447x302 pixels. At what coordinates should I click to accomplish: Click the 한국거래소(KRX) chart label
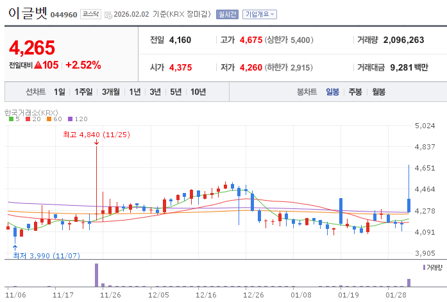(x=31, y=113)
